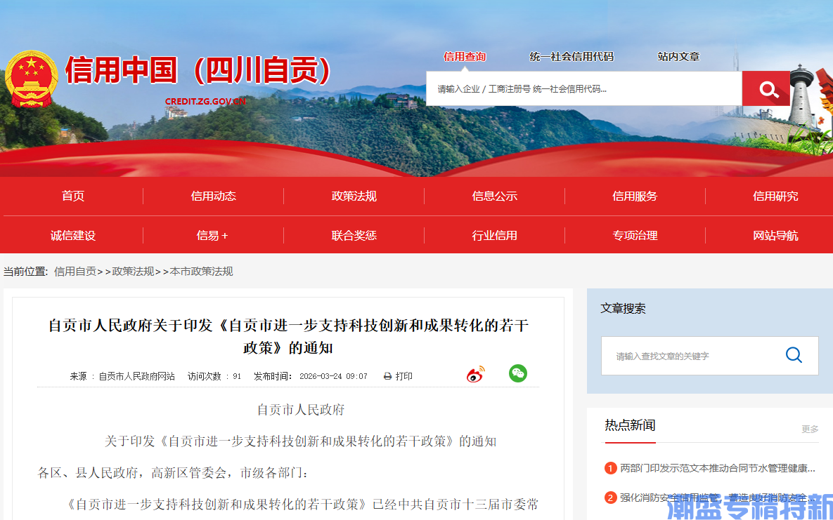
Task: Click the article search magnifier icon
Action: [x=794, y=355]
